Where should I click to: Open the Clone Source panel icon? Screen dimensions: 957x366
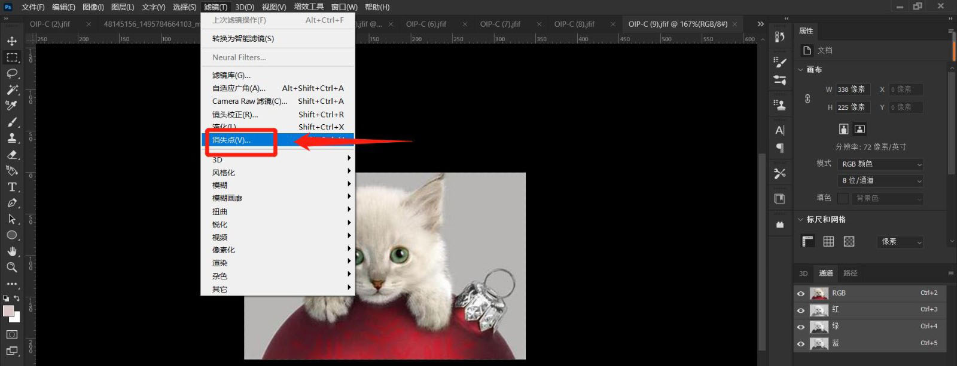[779, 105]
